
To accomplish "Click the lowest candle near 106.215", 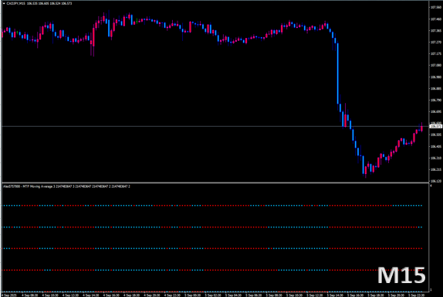I will click(364, 165).
